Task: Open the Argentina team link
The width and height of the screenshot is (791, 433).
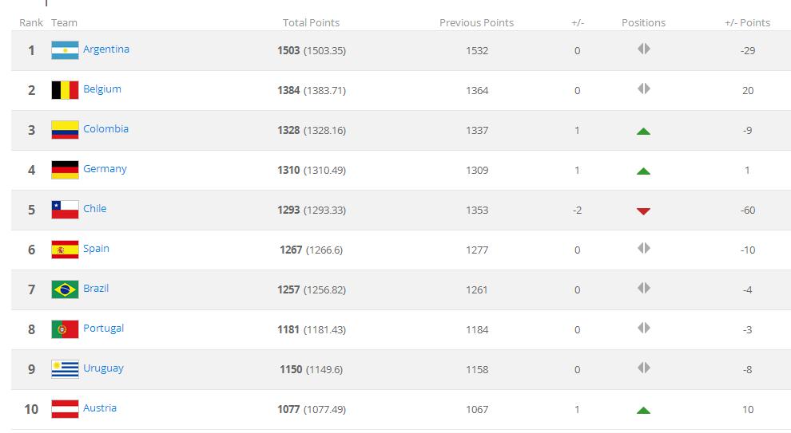Action: click(106, 49)
